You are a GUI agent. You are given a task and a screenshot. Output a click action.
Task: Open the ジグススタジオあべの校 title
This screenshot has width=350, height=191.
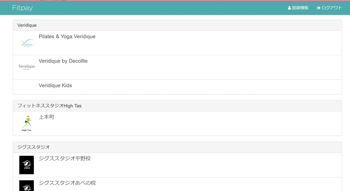pos(67,183)
